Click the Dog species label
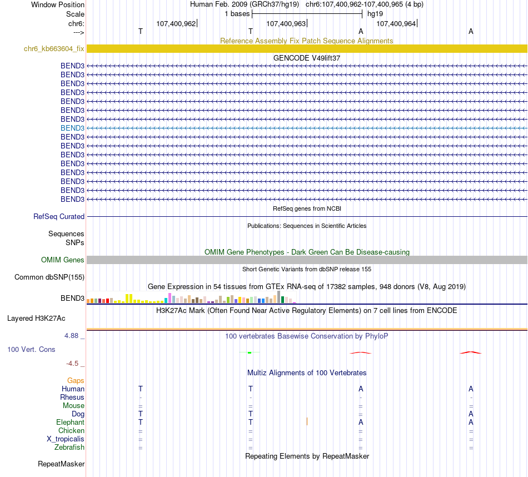Screen dimensions: 528x477 point(78,414)
